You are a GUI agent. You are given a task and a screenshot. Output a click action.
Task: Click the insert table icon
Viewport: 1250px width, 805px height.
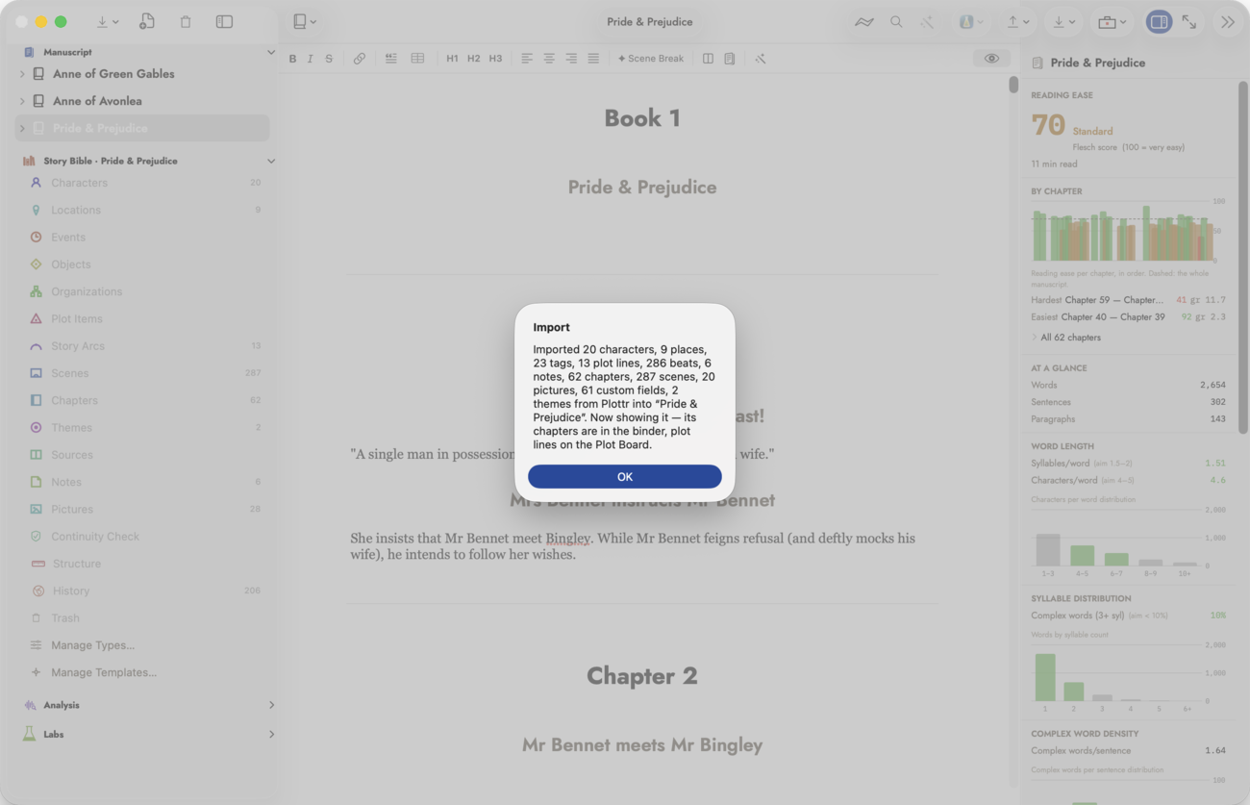tap(417, 59)
